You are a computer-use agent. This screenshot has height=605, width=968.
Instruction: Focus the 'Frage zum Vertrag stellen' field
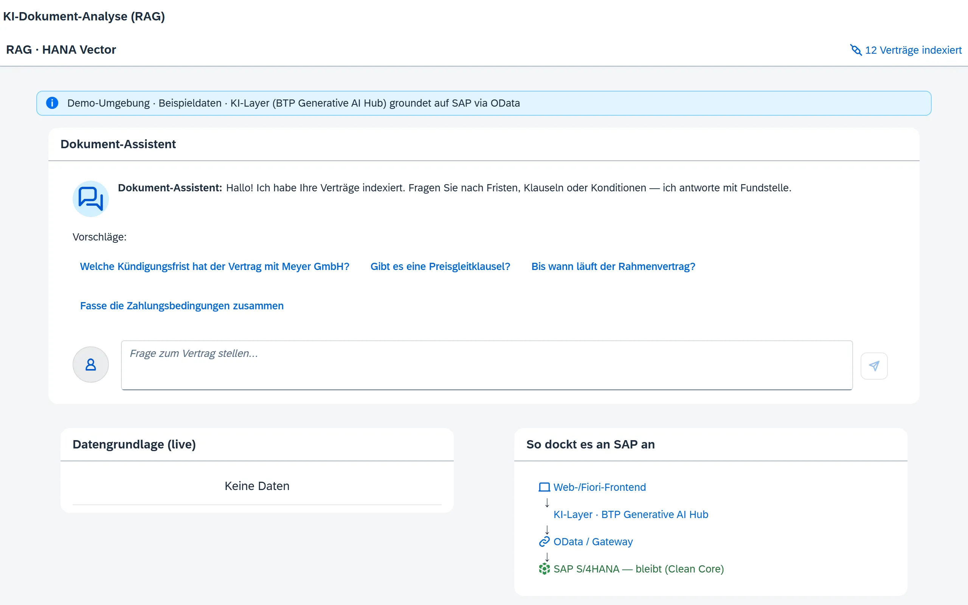click(x=487, y=365)
